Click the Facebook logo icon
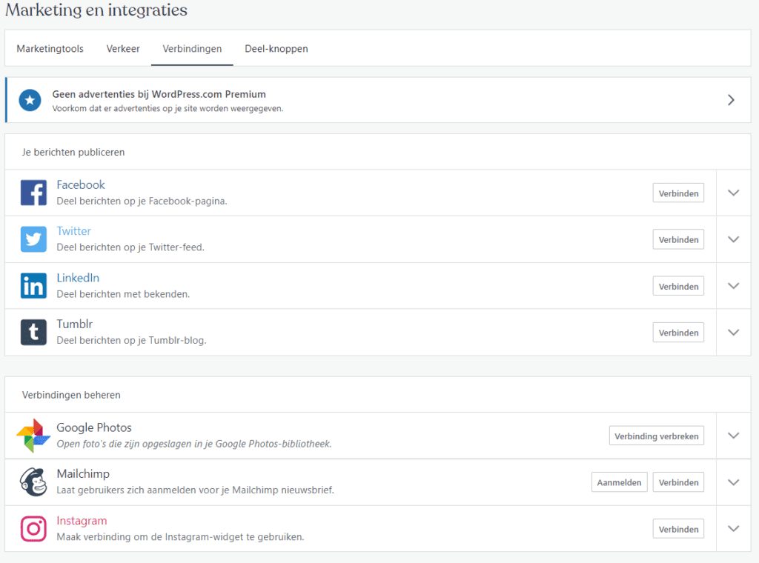Screen dimensions: 759x563 (33, 193)
